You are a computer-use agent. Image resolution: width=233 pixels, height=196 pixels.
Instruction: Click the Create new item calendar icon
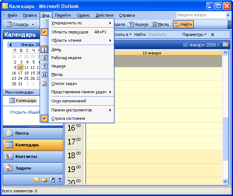(x=9, y=24)
